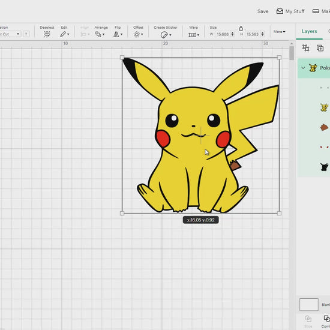Click the Save button

coord(263,11)
